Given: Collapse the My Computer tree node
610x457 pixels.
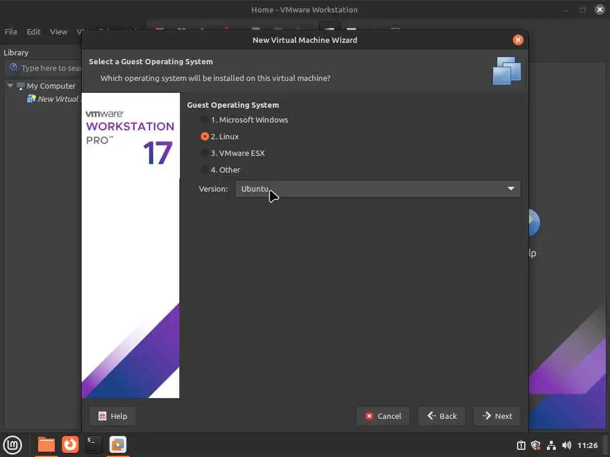Looking at the screenshot, I should click(10, 86).
